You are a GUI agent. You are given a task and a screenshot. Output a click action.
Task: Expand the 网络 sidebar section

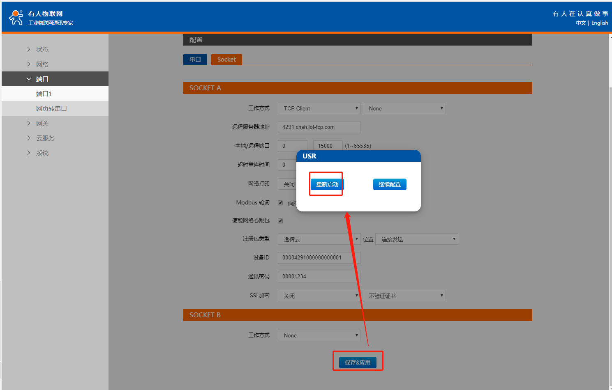click(42, 64)
